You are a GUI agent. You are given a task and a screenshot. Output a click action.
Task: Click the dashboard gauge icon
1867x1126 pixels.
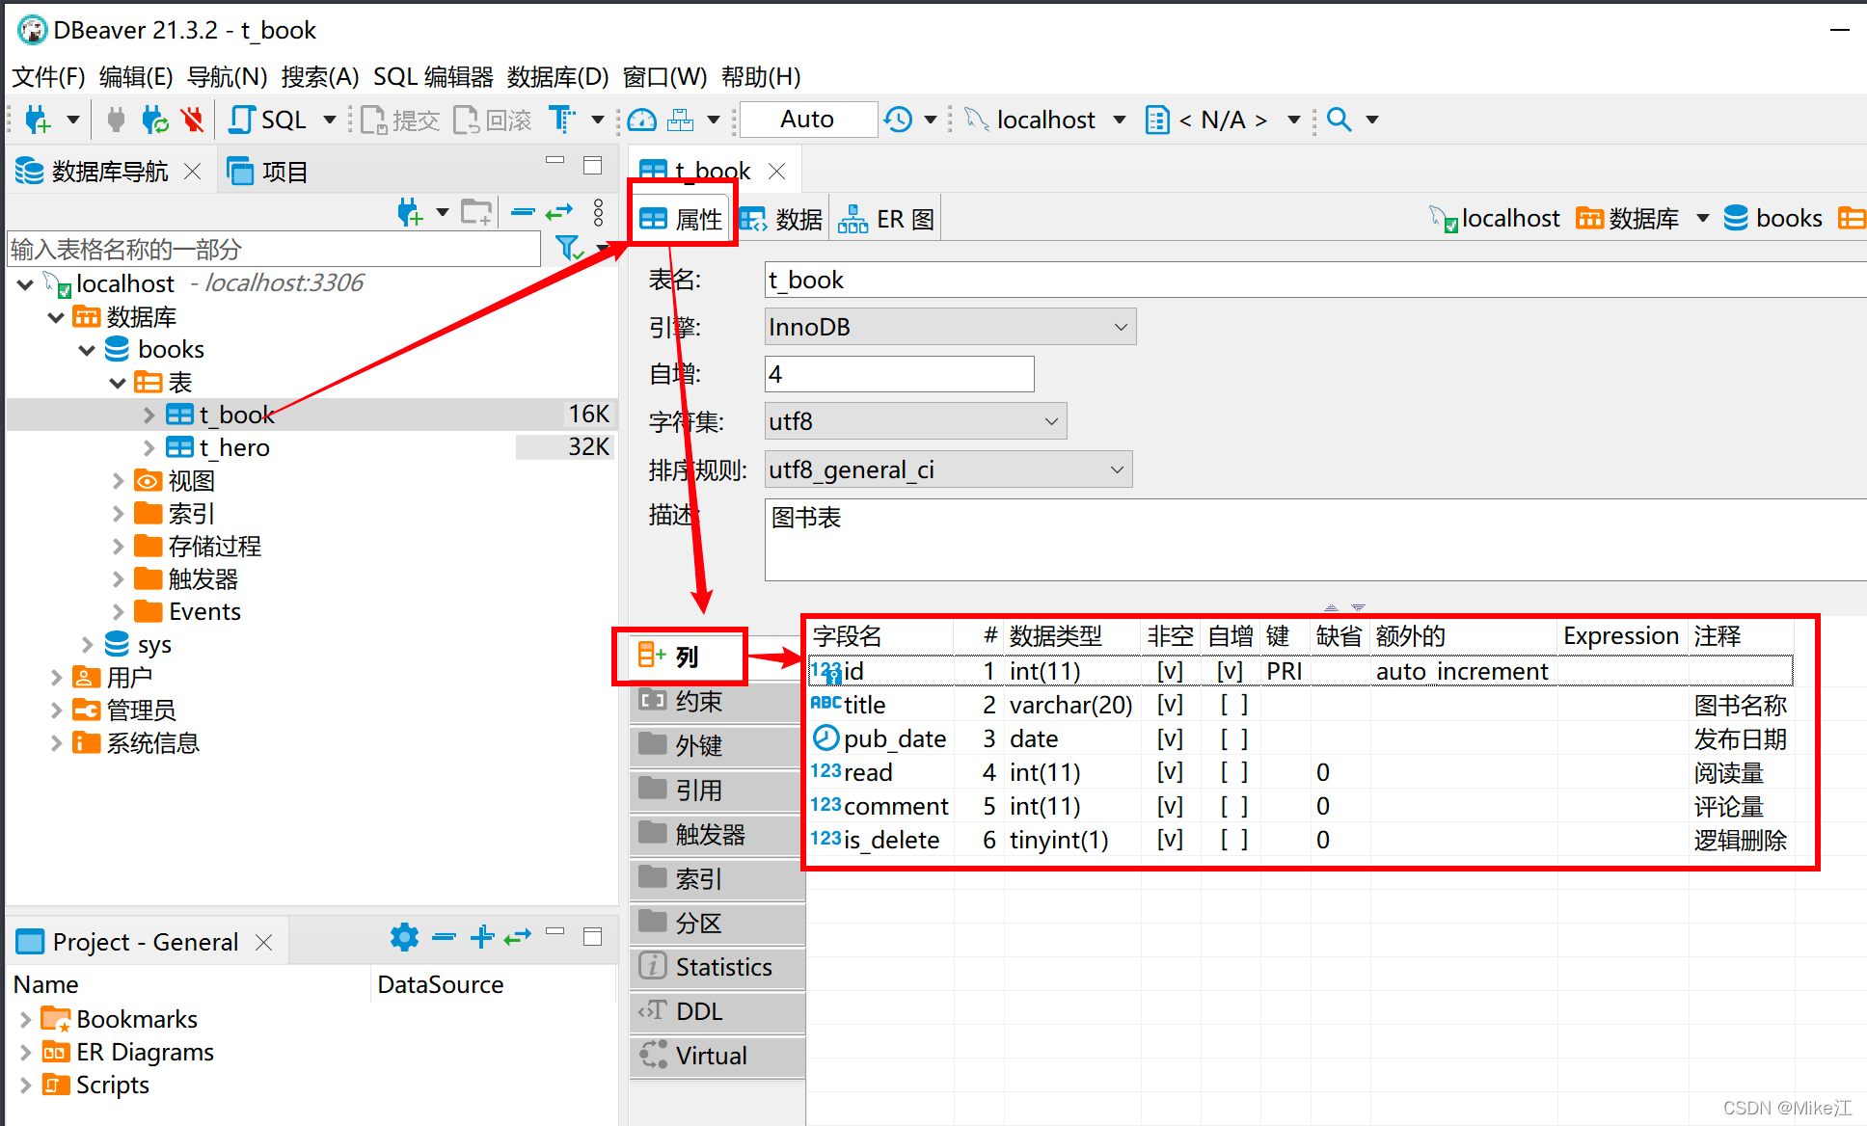[x=641, y=120]
